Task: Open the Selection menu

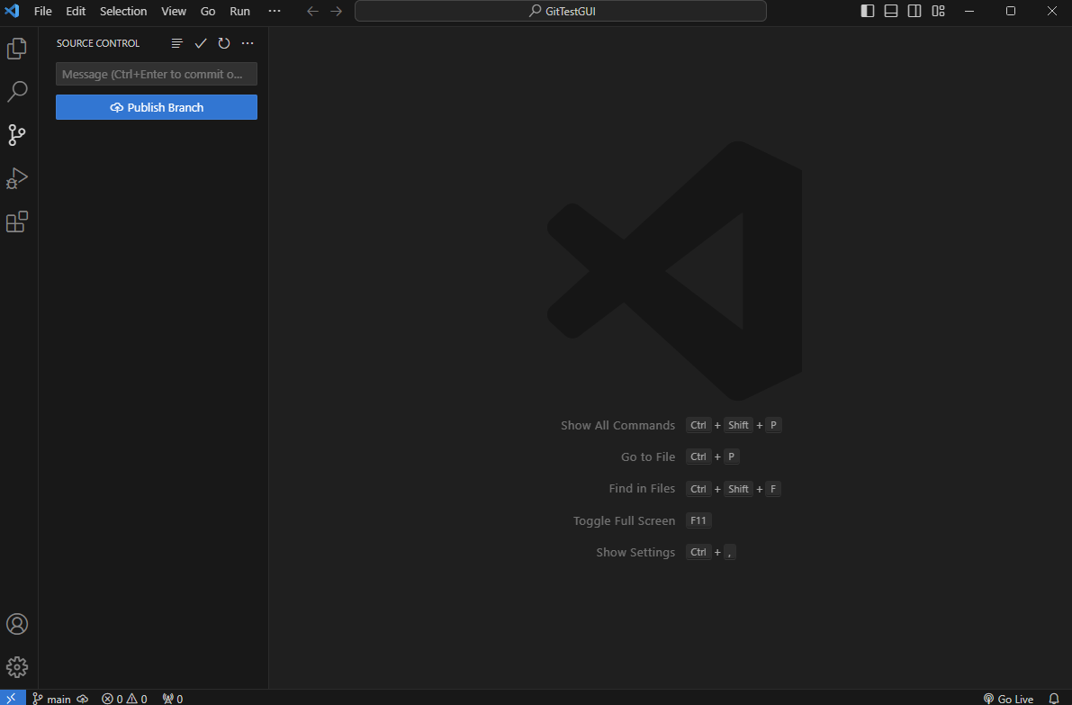Action: click(x=123, y=11)
